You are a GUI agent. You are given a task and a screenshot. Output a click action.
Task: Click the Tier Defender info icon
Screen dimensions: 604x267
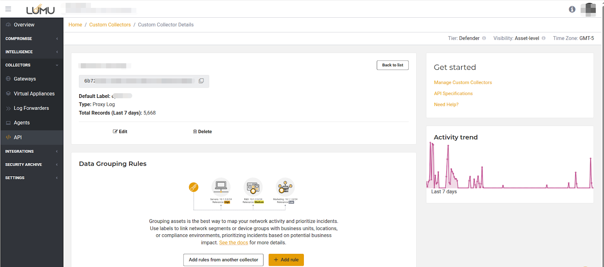pos(484,38)
